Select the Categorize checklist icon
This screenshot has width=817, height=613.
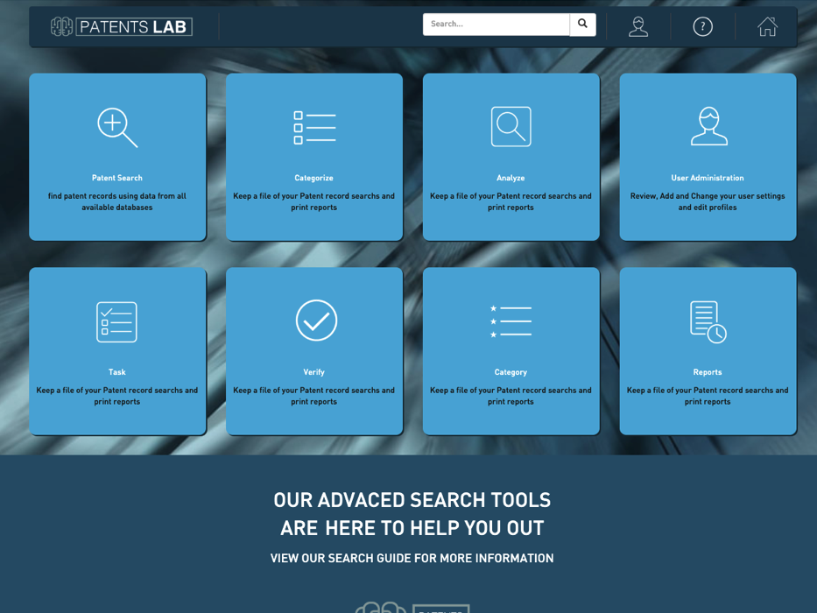(314, 128)
